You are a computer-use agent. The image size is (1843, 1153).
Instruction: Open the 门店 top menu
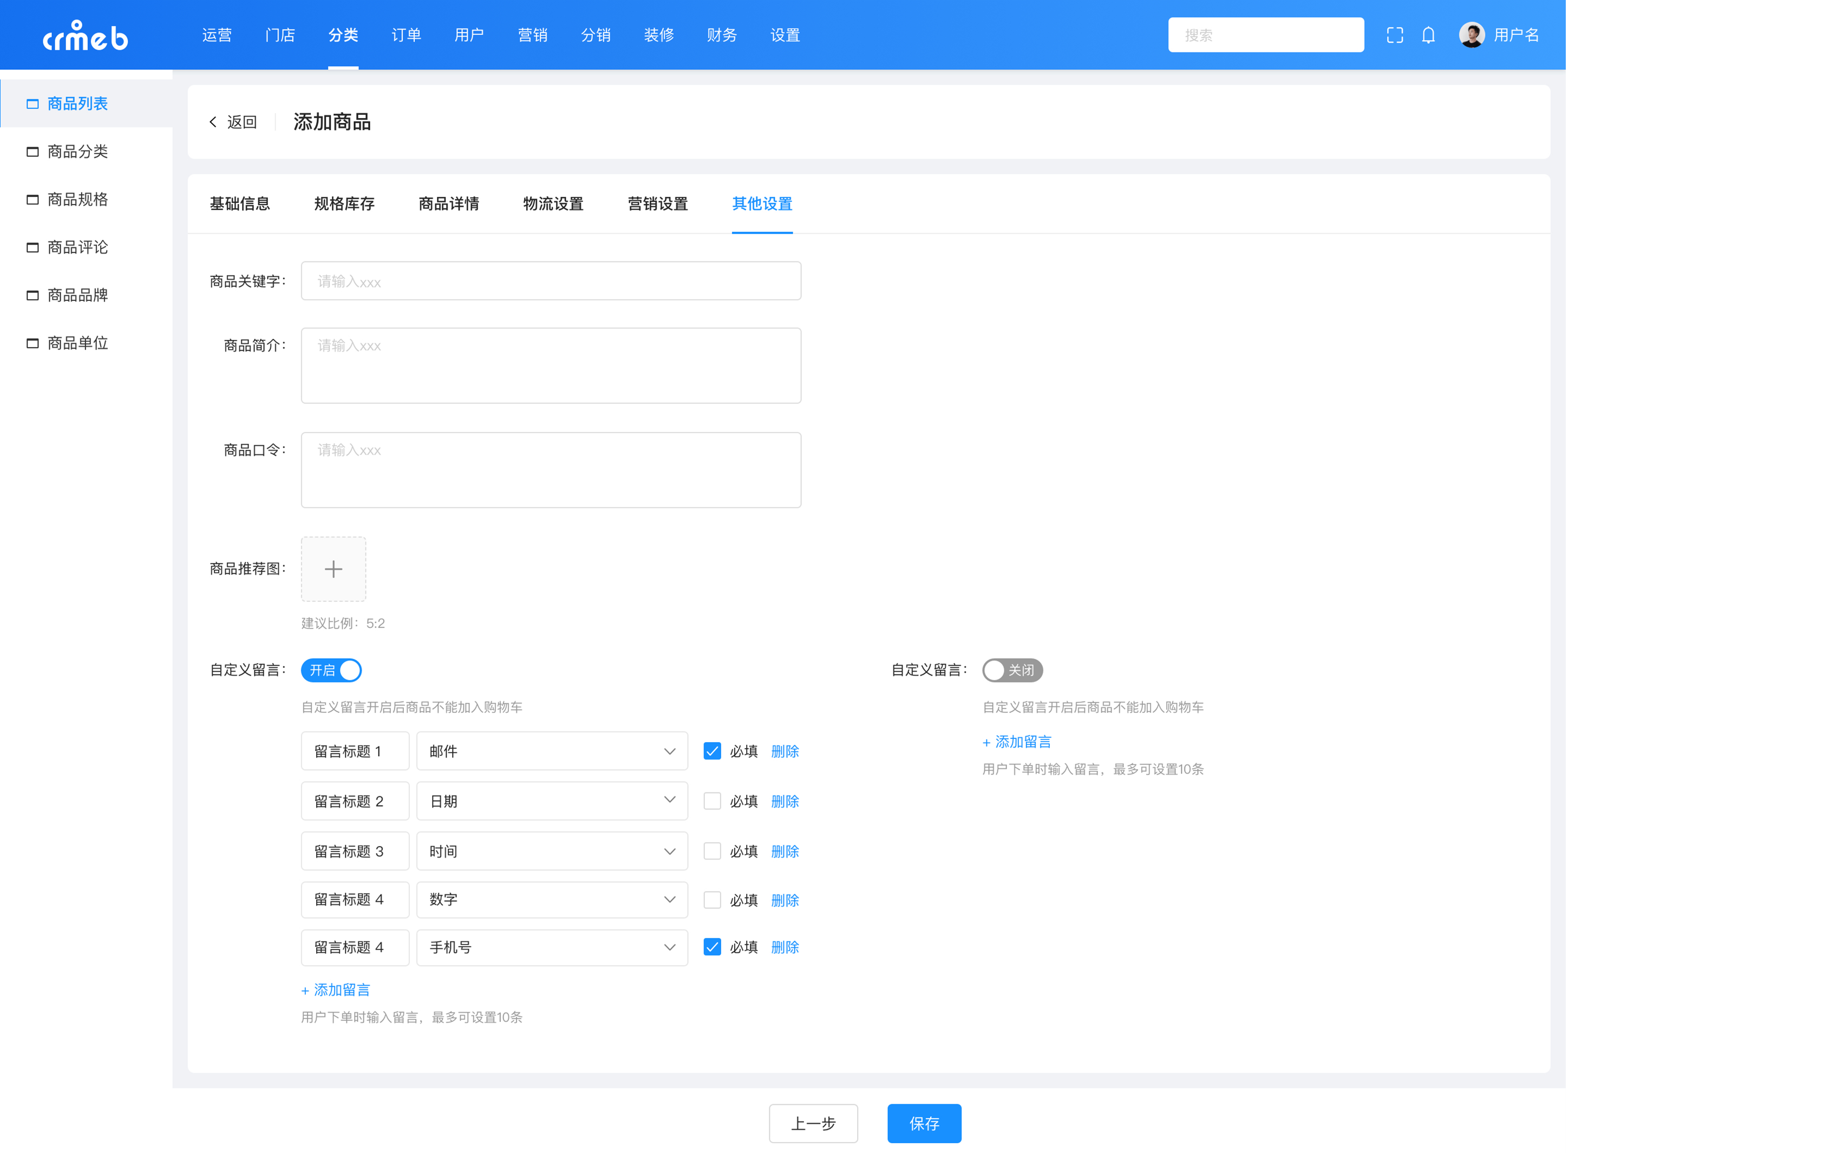tap(280, 35)
